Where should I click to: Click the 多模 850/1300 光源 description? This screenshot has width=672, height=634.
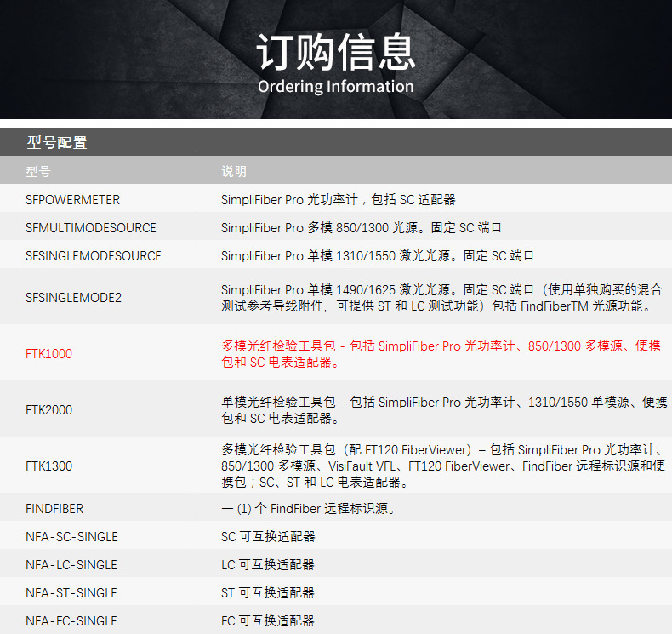362,227
